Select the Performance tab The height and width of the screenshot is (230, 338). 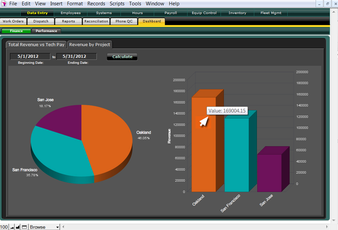46,31
